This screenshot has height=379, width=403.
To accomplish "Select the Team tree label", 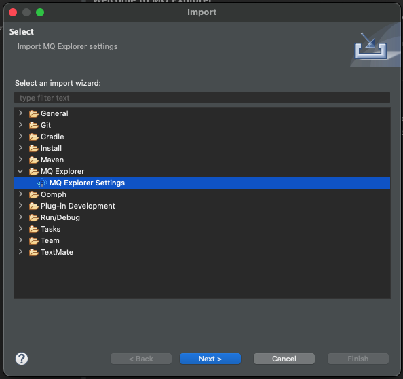I will pos(50,240).
